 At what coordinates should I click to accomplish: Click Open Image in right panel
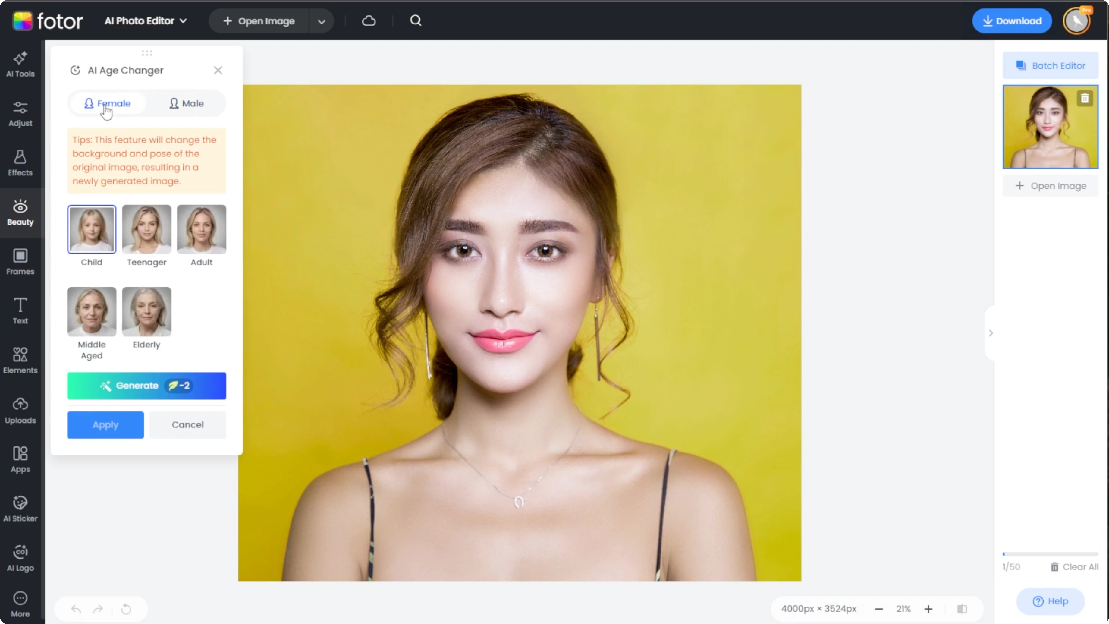[x=1051, y=186]
